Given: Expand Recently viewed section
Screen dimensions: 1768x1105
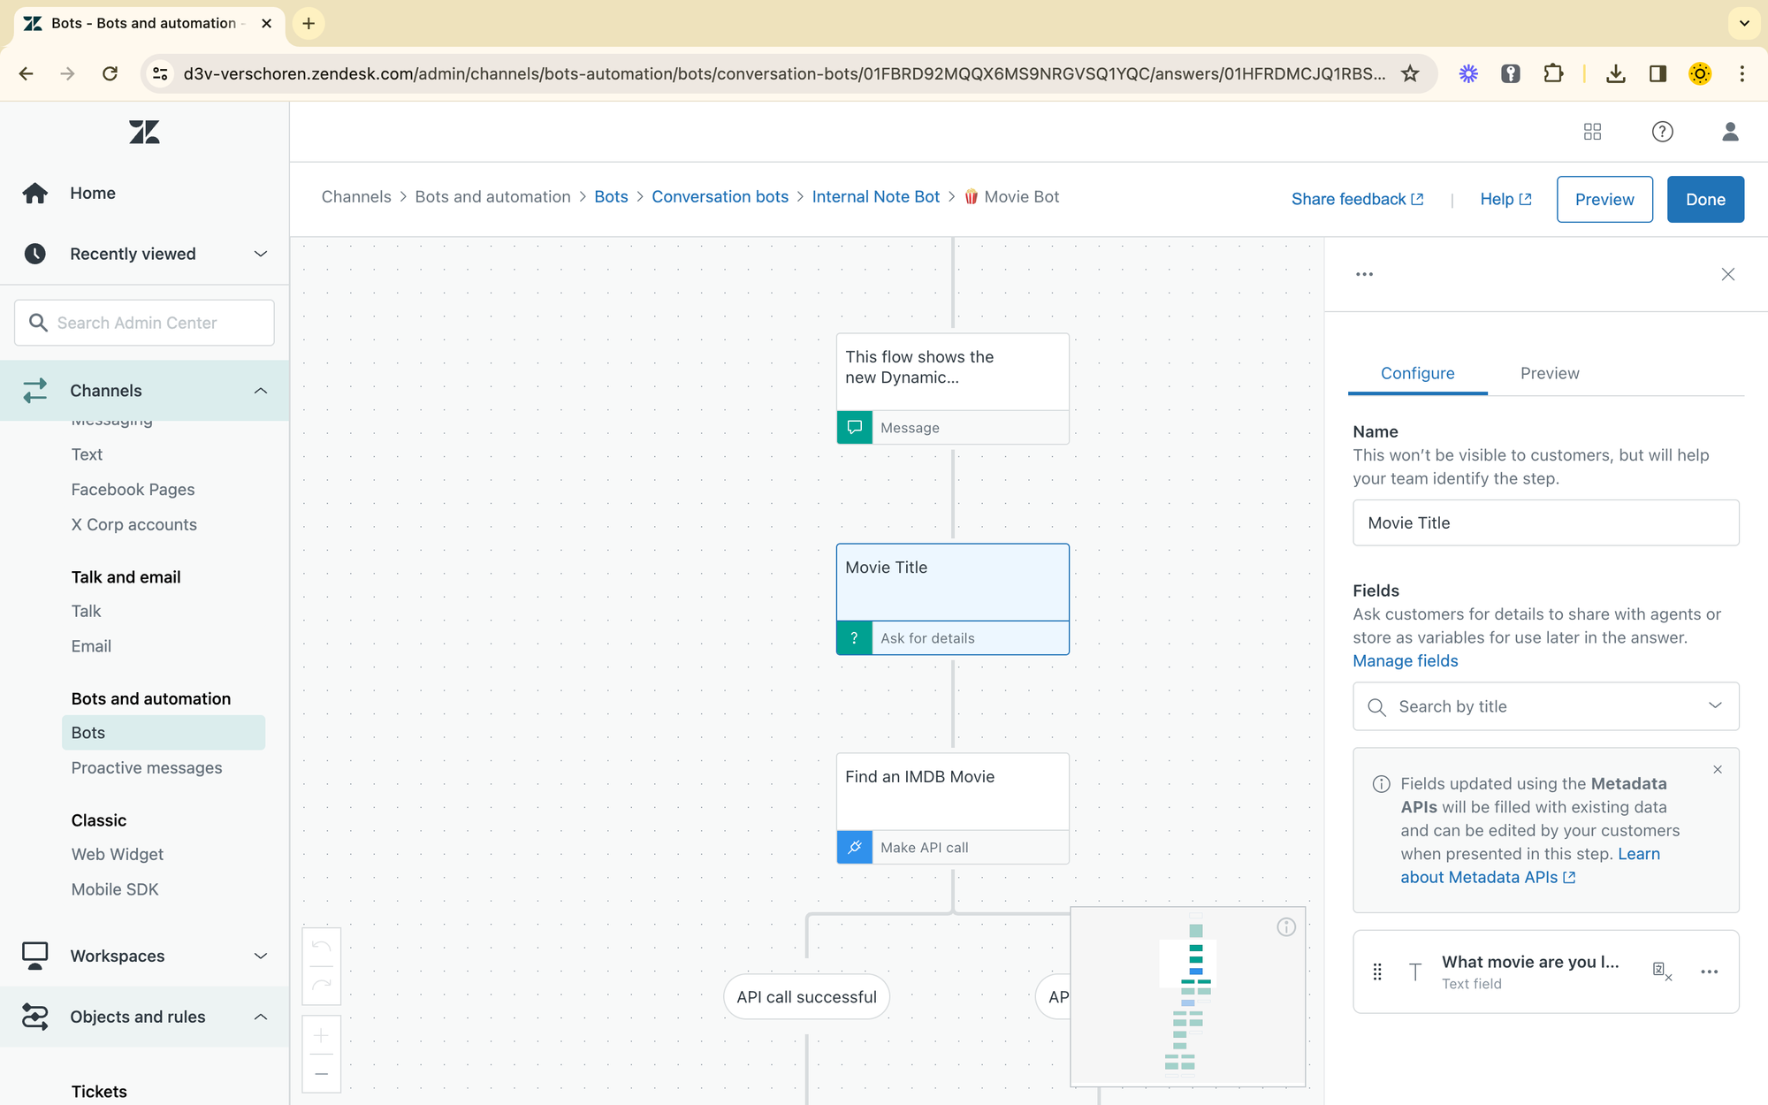Looking at the screenshot, I should (260, 254).
